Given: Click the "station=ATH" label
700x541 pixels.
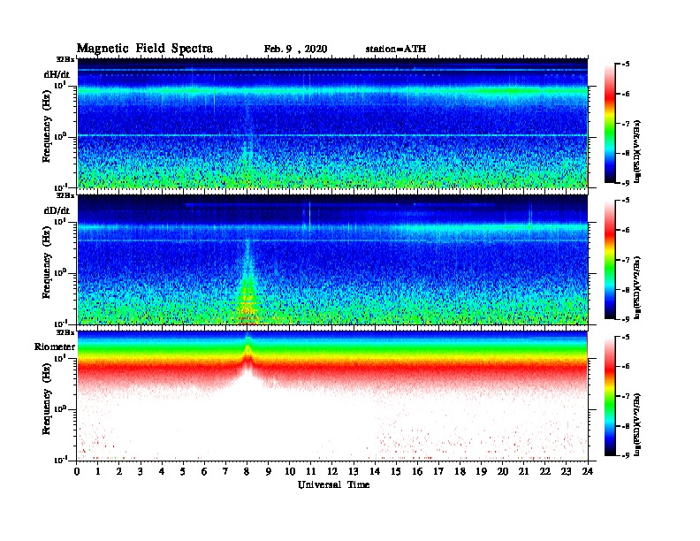Looking at the screenshot, I should tap(396, 49).
